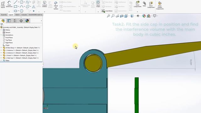Click the Apply Scene icon
Viewport: 201px width, 113px height.
pos(149,16)
